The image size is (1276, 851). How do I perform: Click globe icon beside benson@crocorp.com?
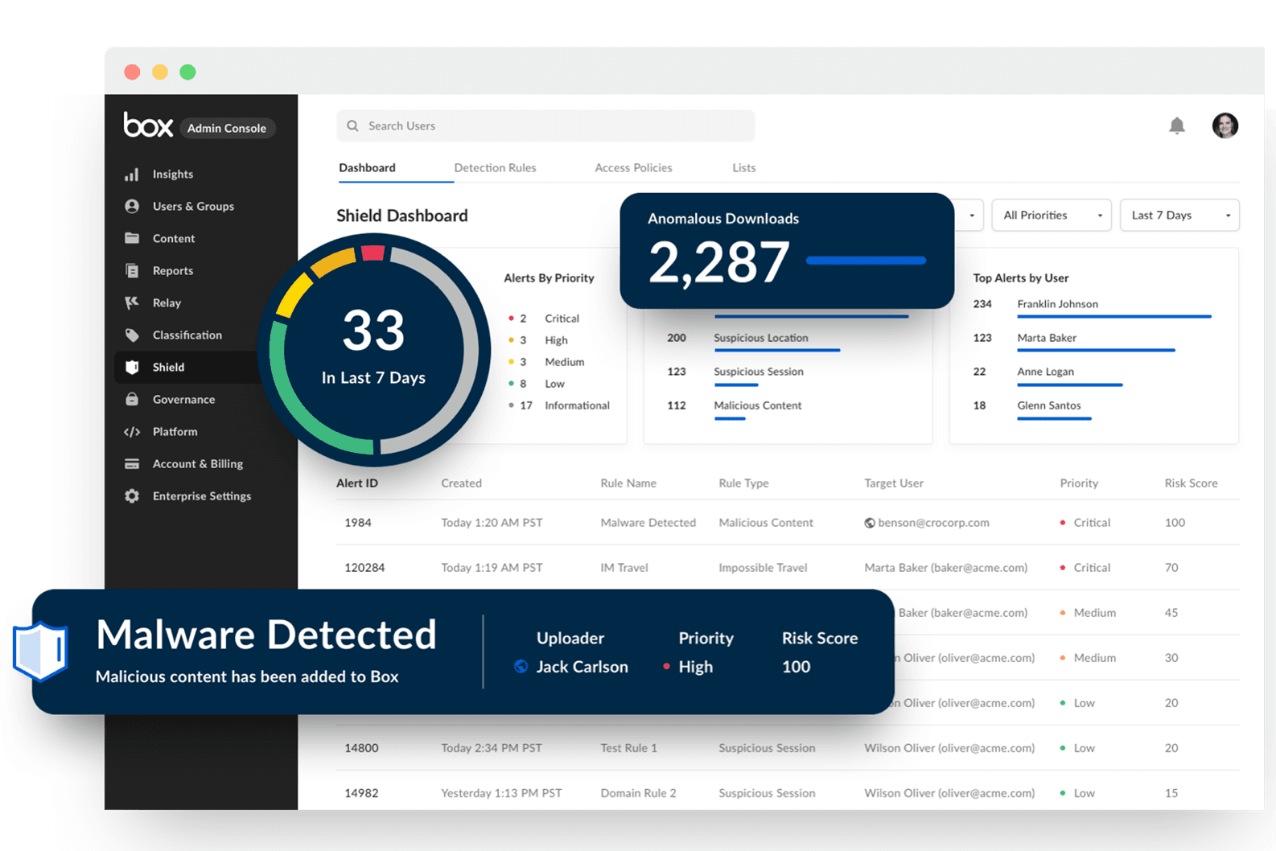click(870, 523)
